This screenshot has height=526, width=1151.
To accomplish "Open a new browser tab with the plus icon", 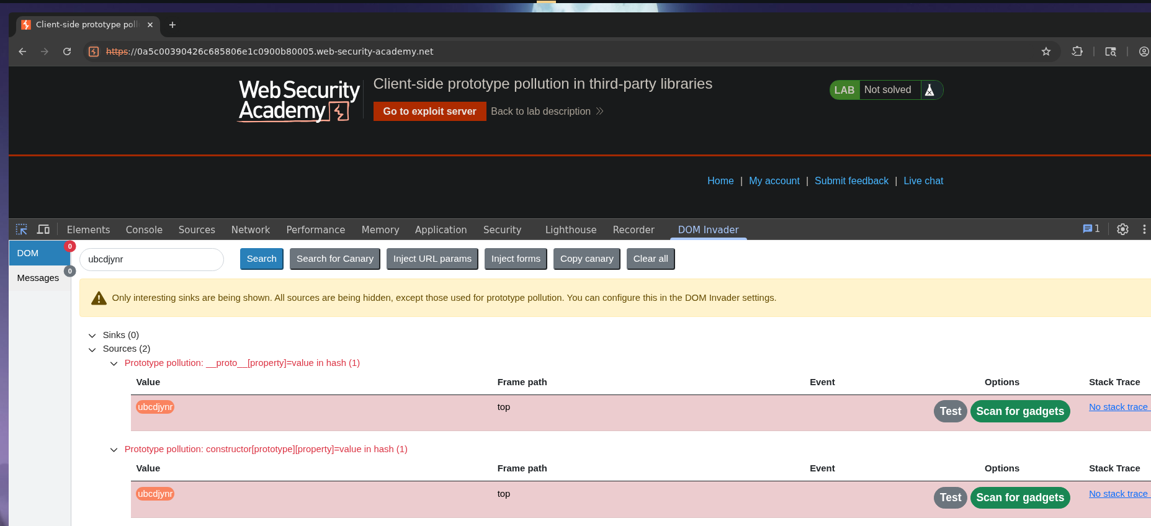I will point(172,25).
